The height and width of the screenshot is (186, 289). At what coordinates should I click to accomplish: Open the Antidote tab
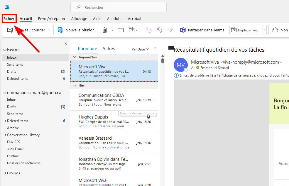114,18
